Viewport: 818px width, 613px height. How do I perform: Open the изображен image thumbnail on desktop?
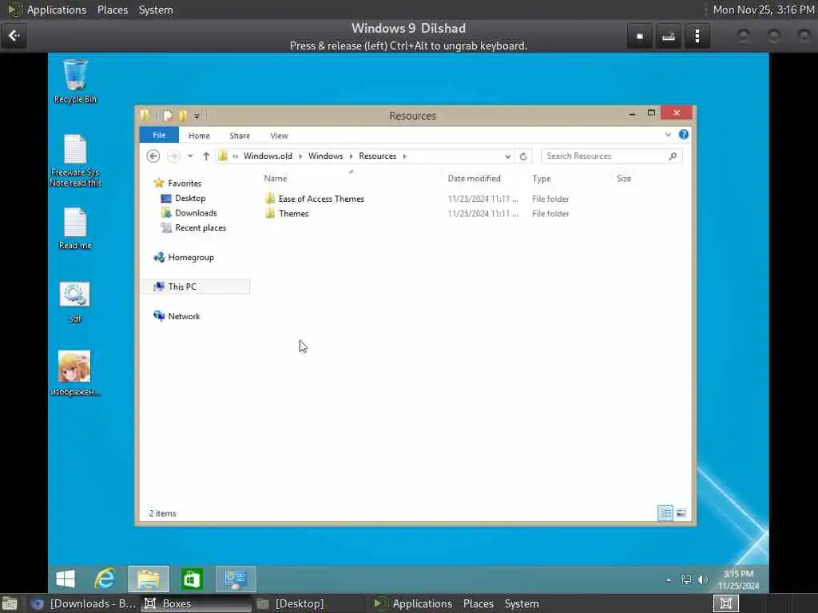coord(74,374)
